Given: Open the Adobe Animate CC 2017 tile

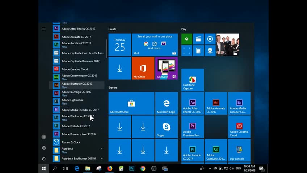Looking at the screenshot, I should [x=216, y=103].
